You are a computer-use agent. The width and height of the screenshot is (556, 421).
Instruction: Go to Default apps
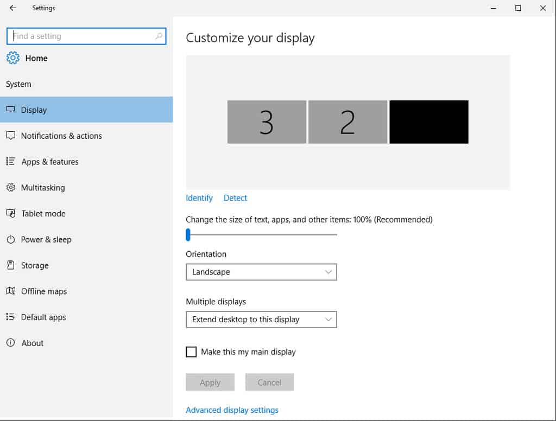(86, 317)
